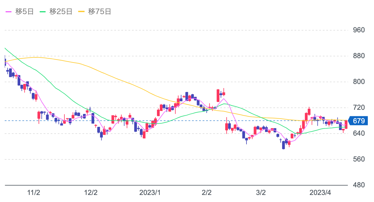Image resolution: width=374 pixels, height=202 pixels.
Task: Click the 11/2 date axis label
Action: click(34, 193)
